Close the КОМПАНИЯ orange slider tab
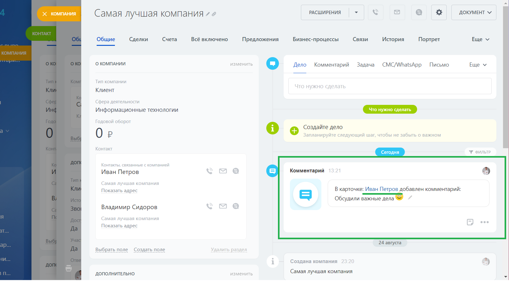 click(x=45, y=14)
